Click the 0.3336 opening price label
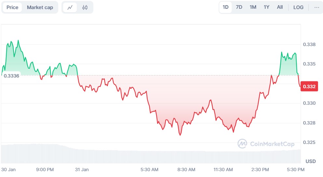This screenshot has width=323, height=177. pyautogui.click(x=11, y=76)
